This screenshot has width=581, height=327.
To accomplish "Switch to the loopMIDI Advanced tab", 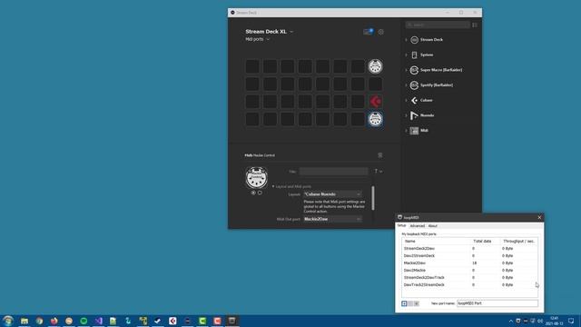I will point(418,226).
